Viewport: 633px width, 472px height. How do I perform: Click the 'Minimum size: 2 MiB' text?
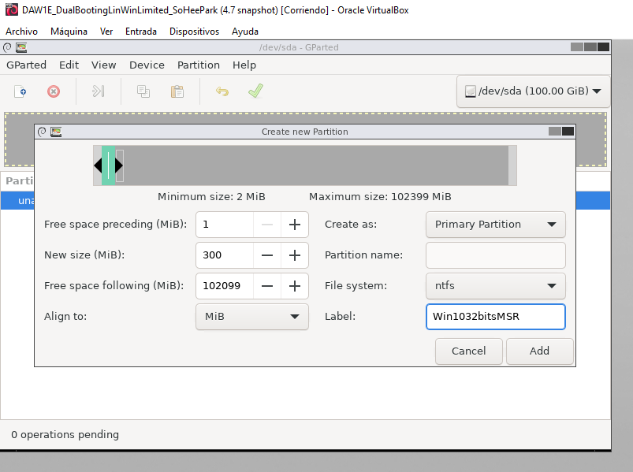pyautogui.click(x=211, y=196)
